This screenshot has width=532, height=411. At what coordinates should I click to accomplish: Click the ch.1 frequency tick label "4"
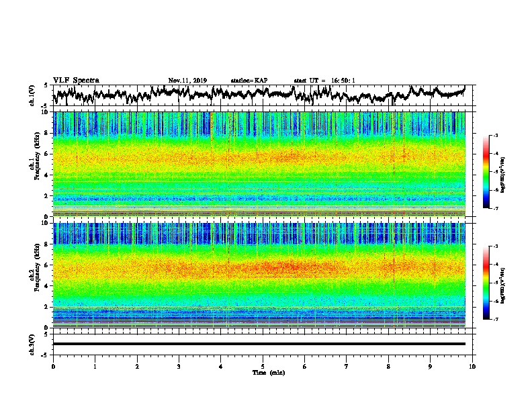[46, 175]
